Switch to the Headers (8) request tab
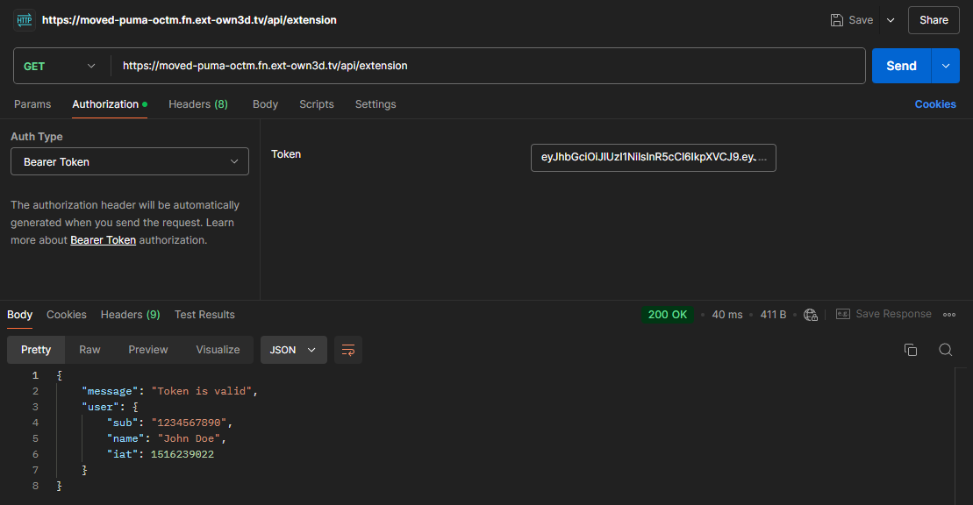The image size is (973, 505). (197, 104)
